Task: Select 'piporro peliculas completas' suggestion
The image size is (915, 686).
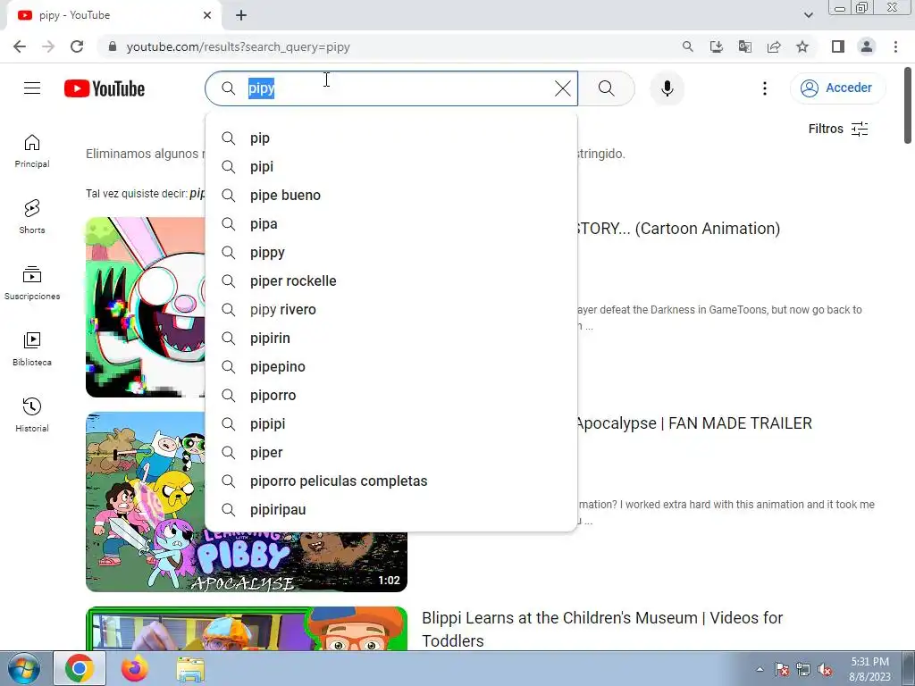Action: 391,481
